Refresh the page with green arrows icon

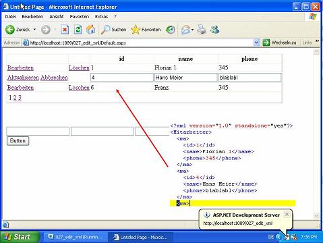[x=78, y=30]
